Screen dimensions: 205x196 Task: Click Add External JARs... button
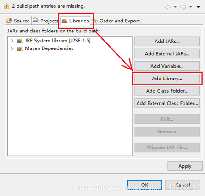(x=167, y=53)
